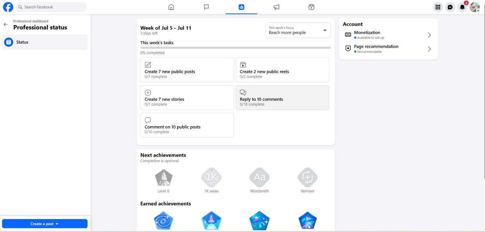Click the Create a post button

(45, 224)
